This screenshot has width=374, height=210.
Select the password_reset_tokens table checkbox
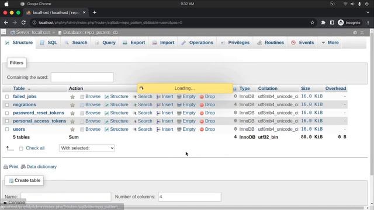click(7, 113)
